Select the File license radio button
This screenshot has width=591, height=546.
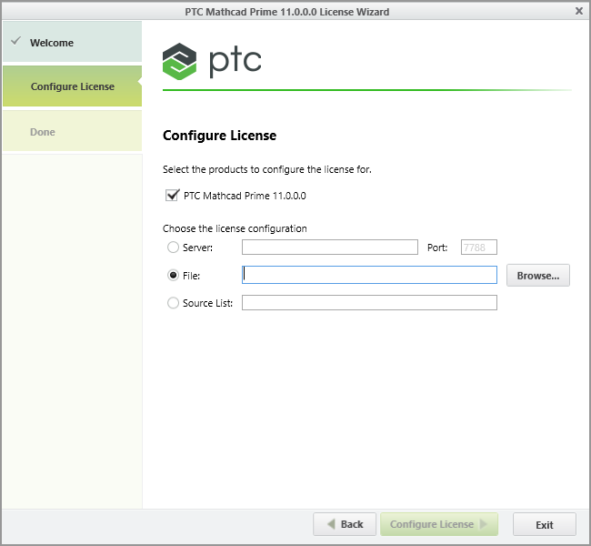point(173,276)
